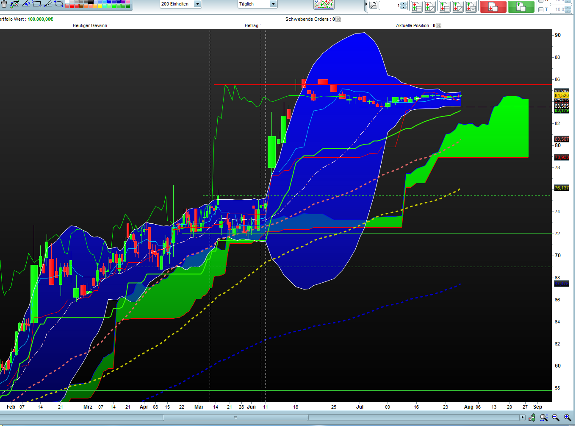Click the zoom in magnifier
This screenshot has height=426, width=576.
[568, 418]
